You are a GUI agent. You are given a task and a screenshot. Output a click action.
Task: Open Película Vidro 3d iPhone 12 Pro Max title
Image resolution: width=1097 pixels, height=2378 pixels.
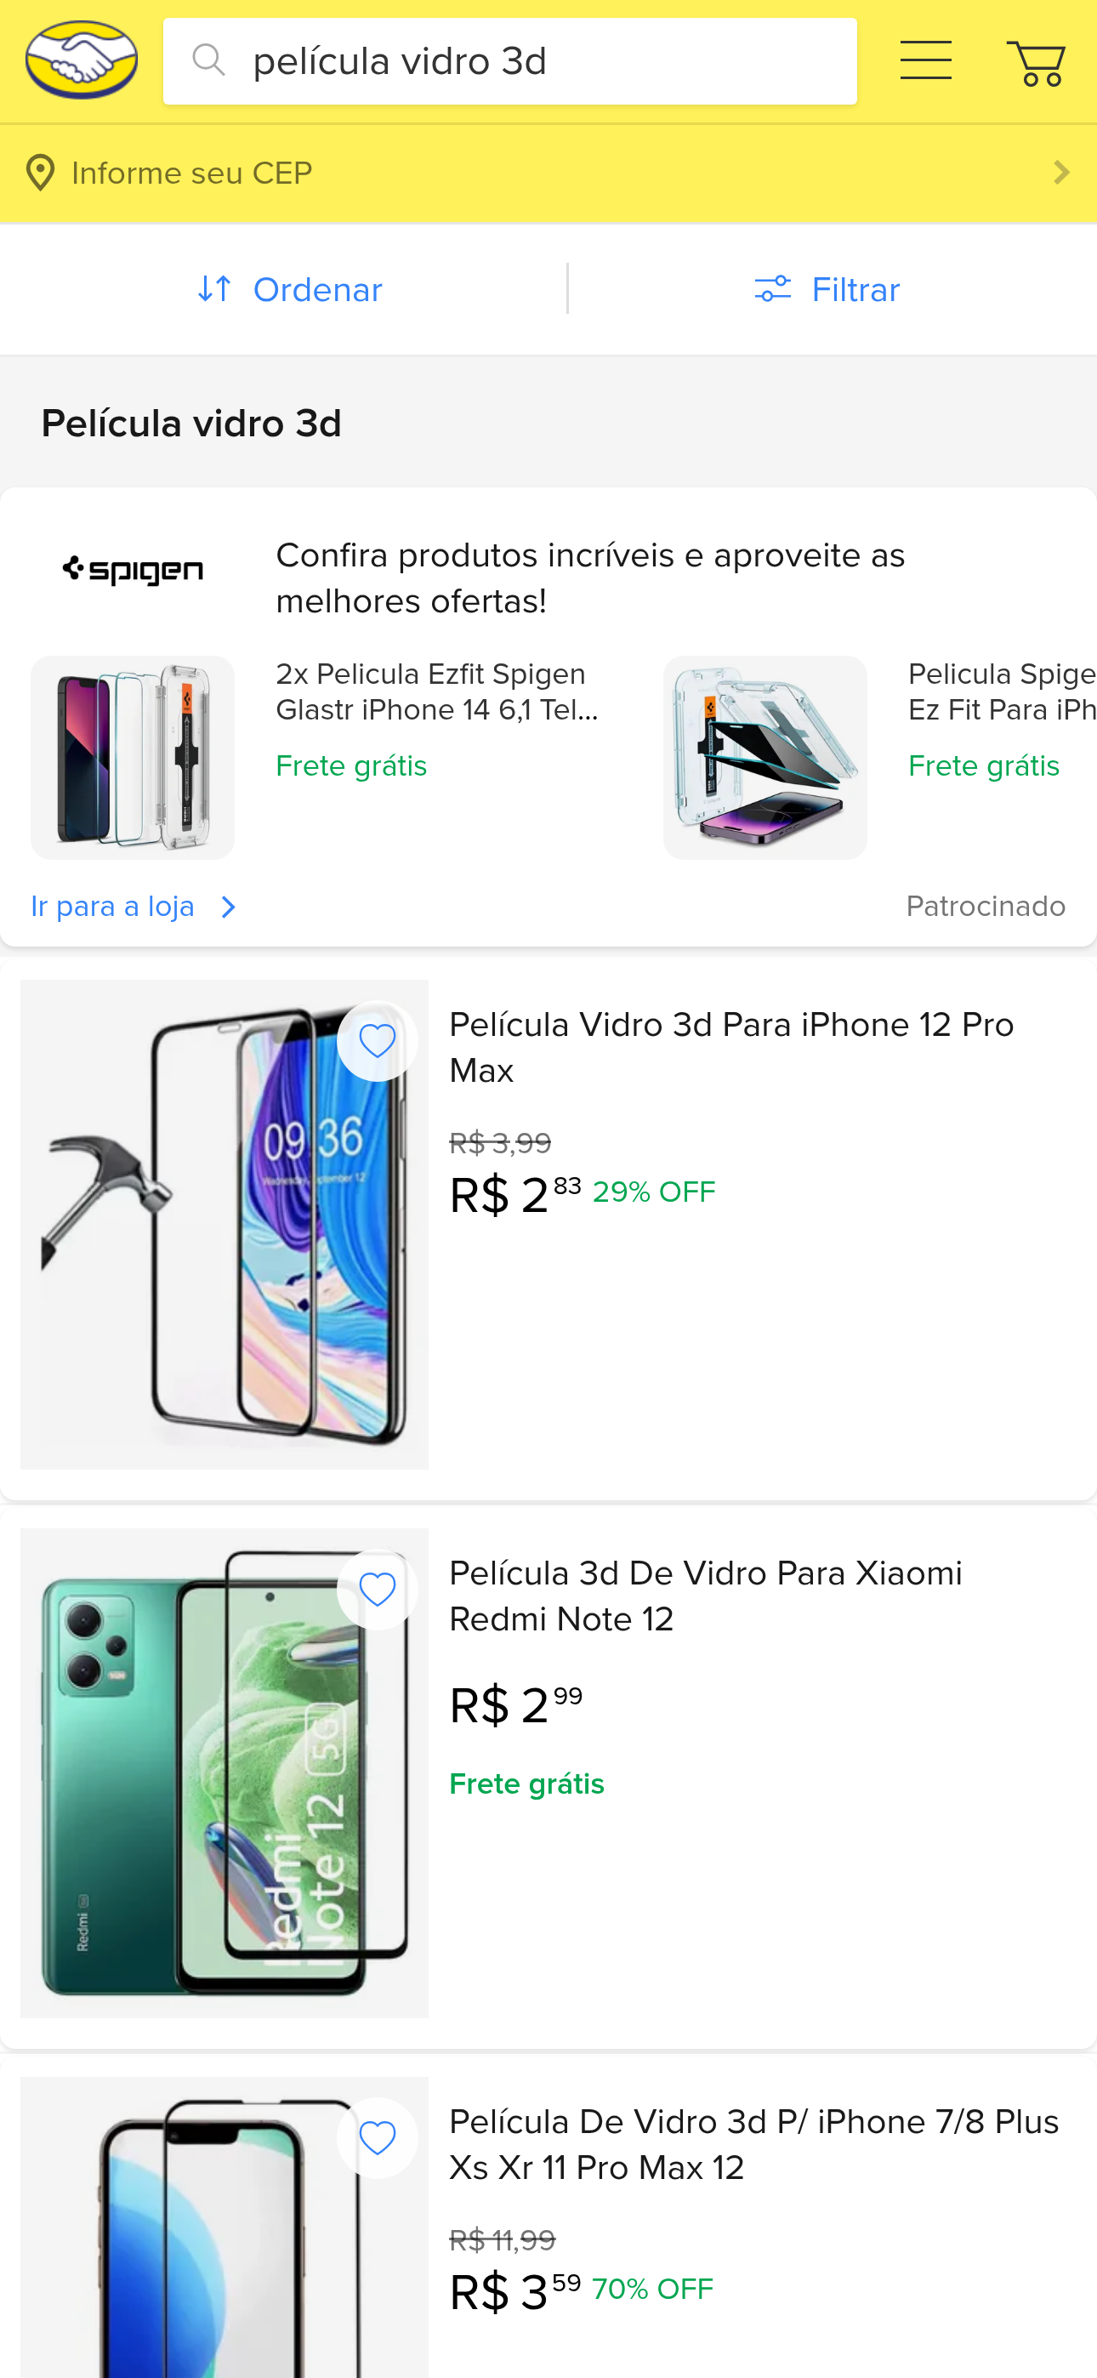(731, 1047)
